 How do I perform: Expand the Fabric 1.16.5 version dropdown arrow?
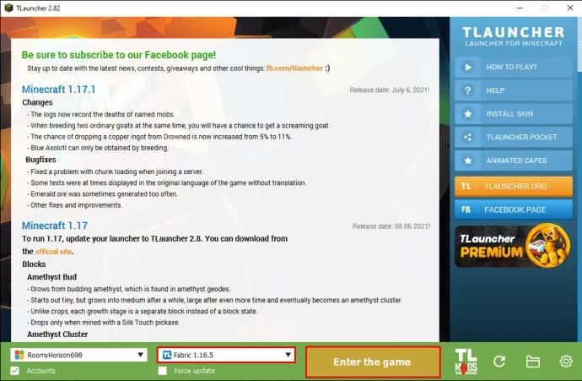[288, 355]
